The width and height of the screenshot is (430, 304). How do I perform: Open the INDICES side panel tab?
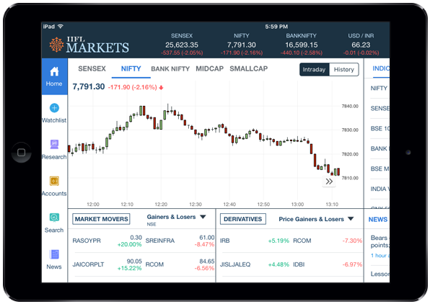coord(381,68)
